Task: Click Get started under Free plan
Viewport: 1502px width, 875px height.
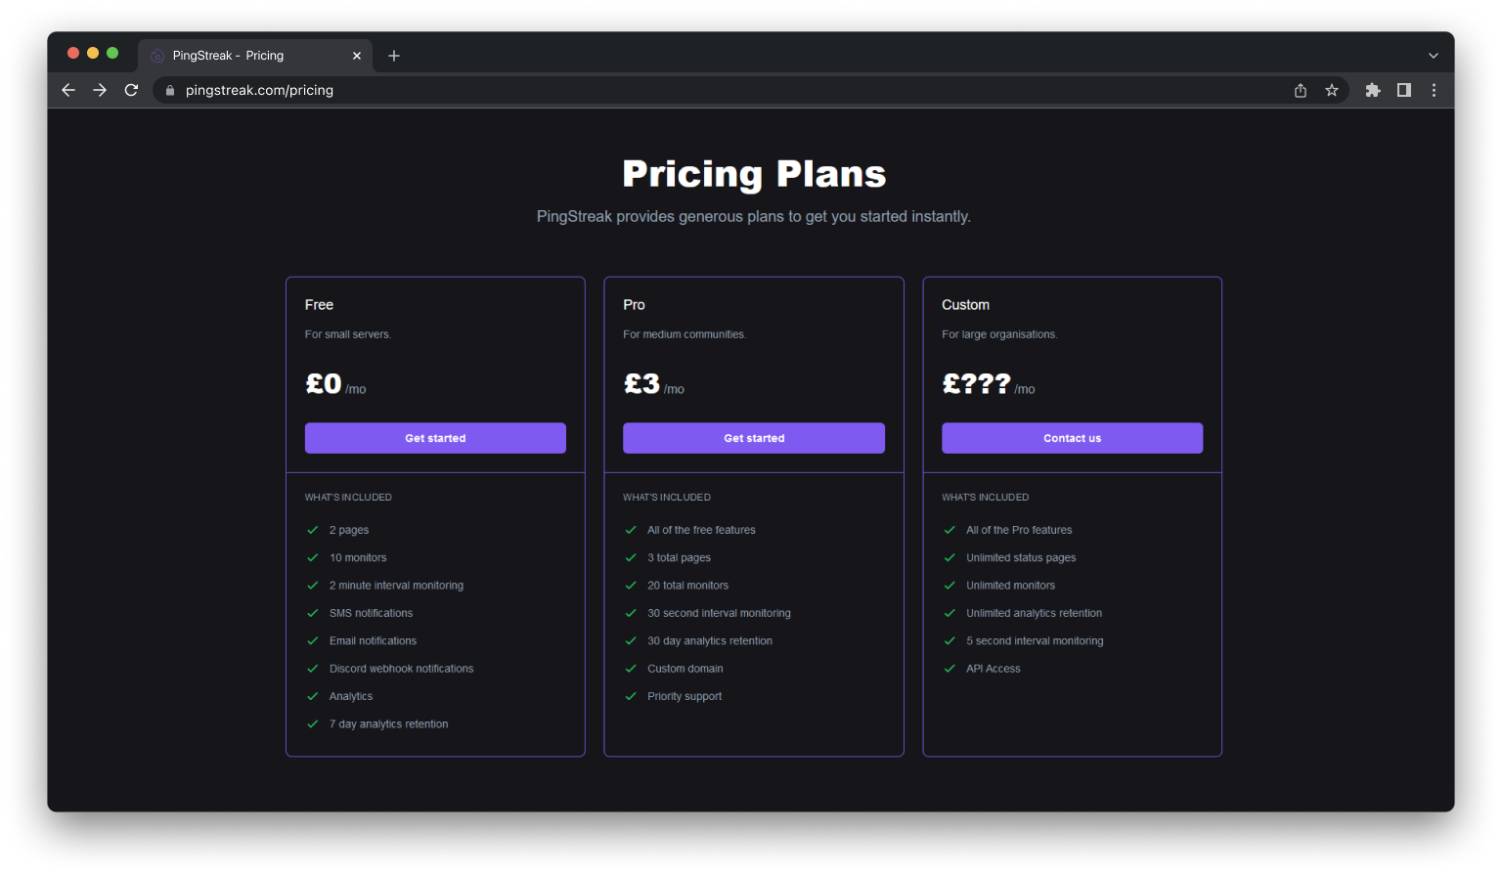Action: (x=435, y=438)
